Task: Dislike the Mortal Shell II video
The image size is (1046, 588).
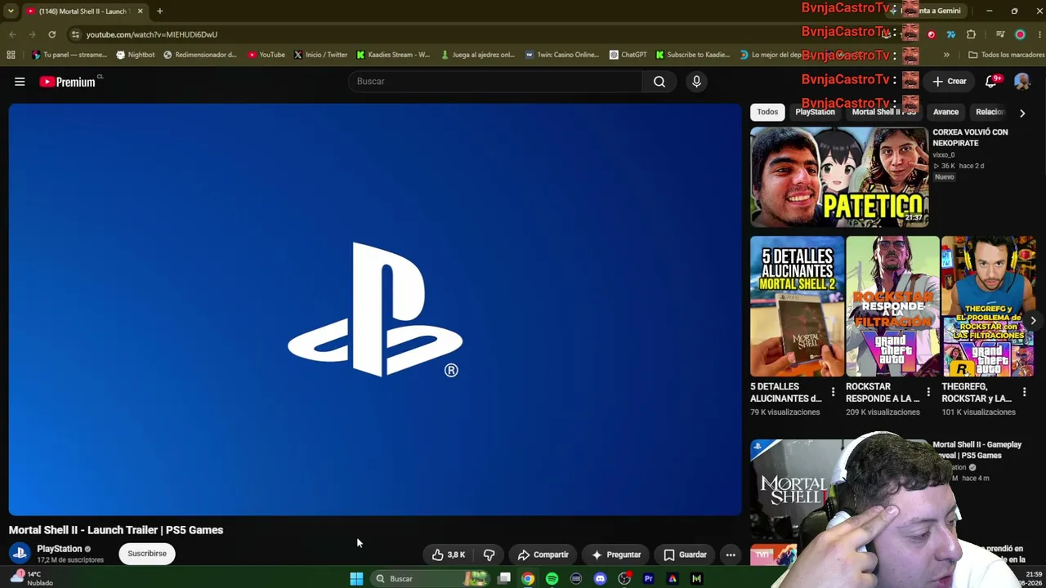Action: pos(489,555)
